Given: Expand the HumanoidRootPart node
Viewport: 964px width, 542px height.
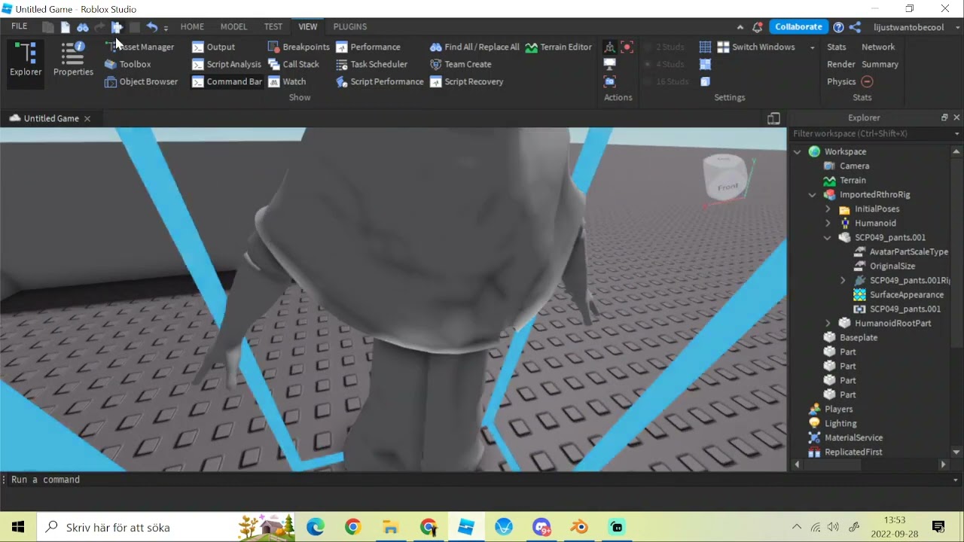Looking at the screenshot, I should 828,324.
